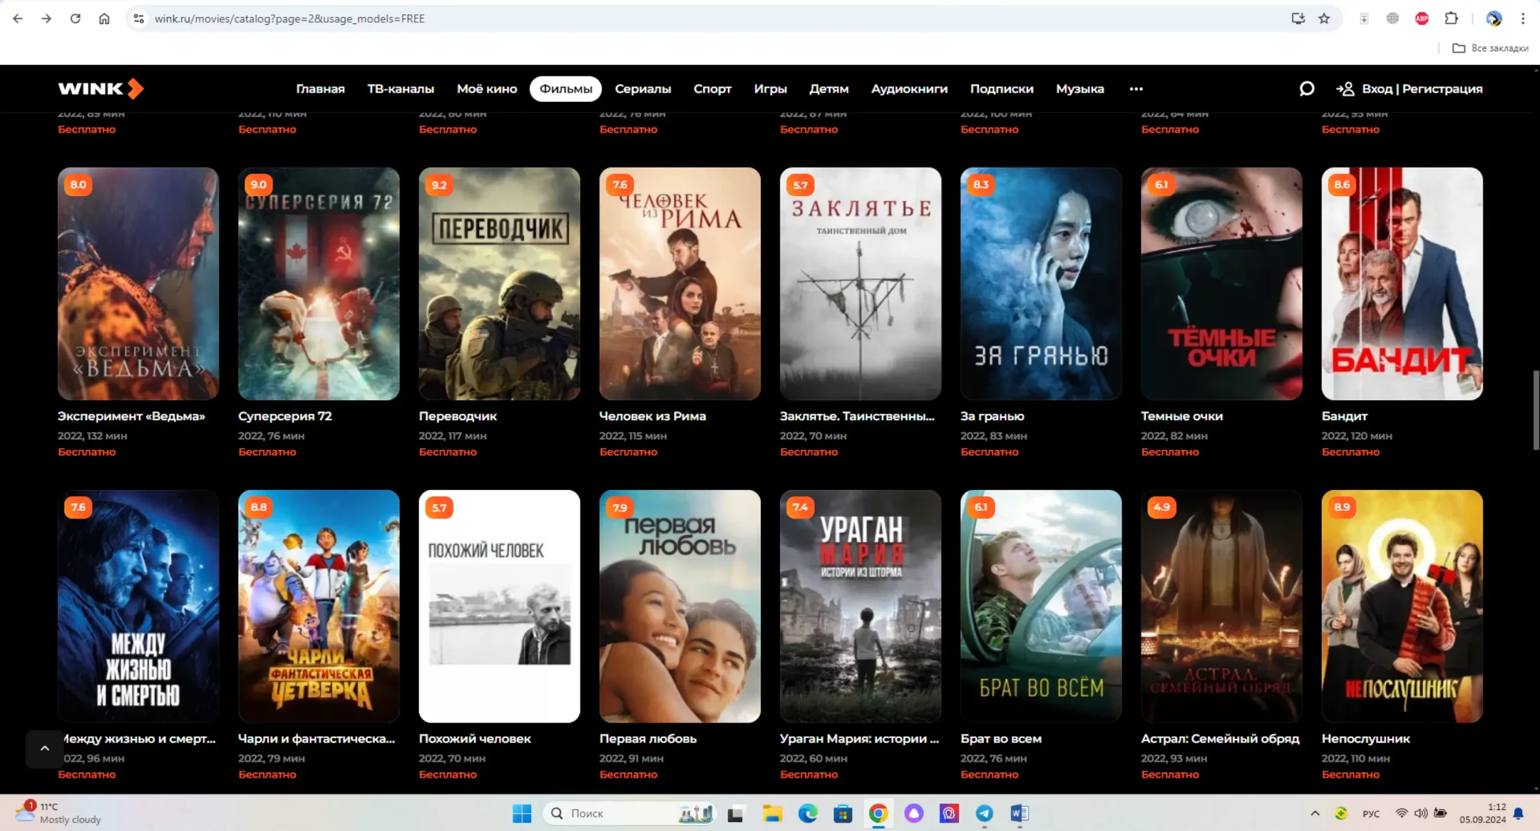Open the AdBlock Plus extension icon
This screenshot has width=1540, height=831.
pyautogui.click(x=1421, y=19)
